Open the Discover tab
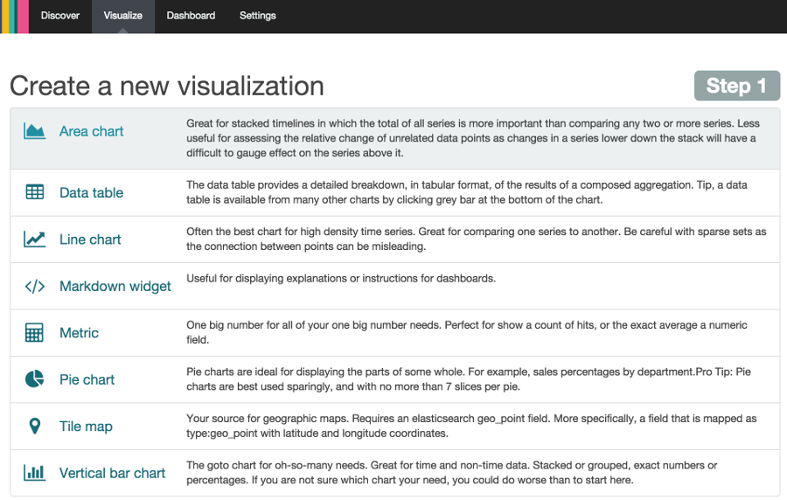 (x=60, y=16)
